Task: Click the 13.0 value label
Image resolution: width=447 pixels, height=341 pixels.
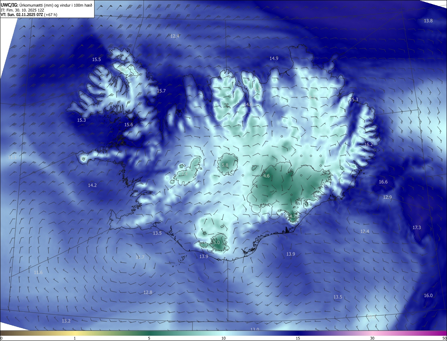Action: [255, 329]
